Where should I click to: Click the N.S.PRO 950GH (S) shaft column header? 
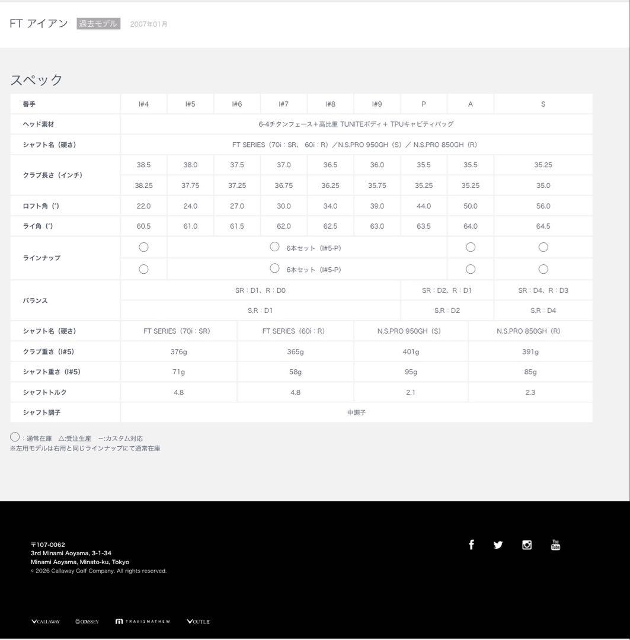[x=411, y=331]
